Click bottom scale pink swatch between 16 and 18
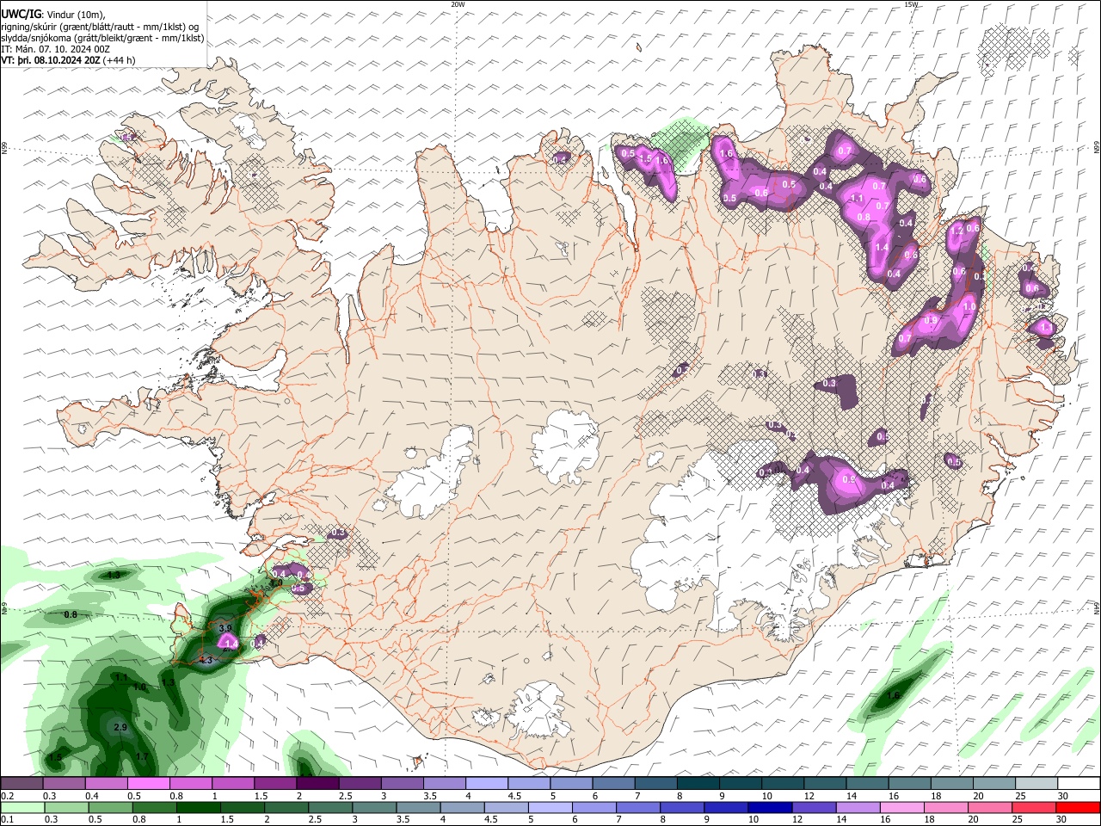The image size is (1101, 826). pos(903,807)
